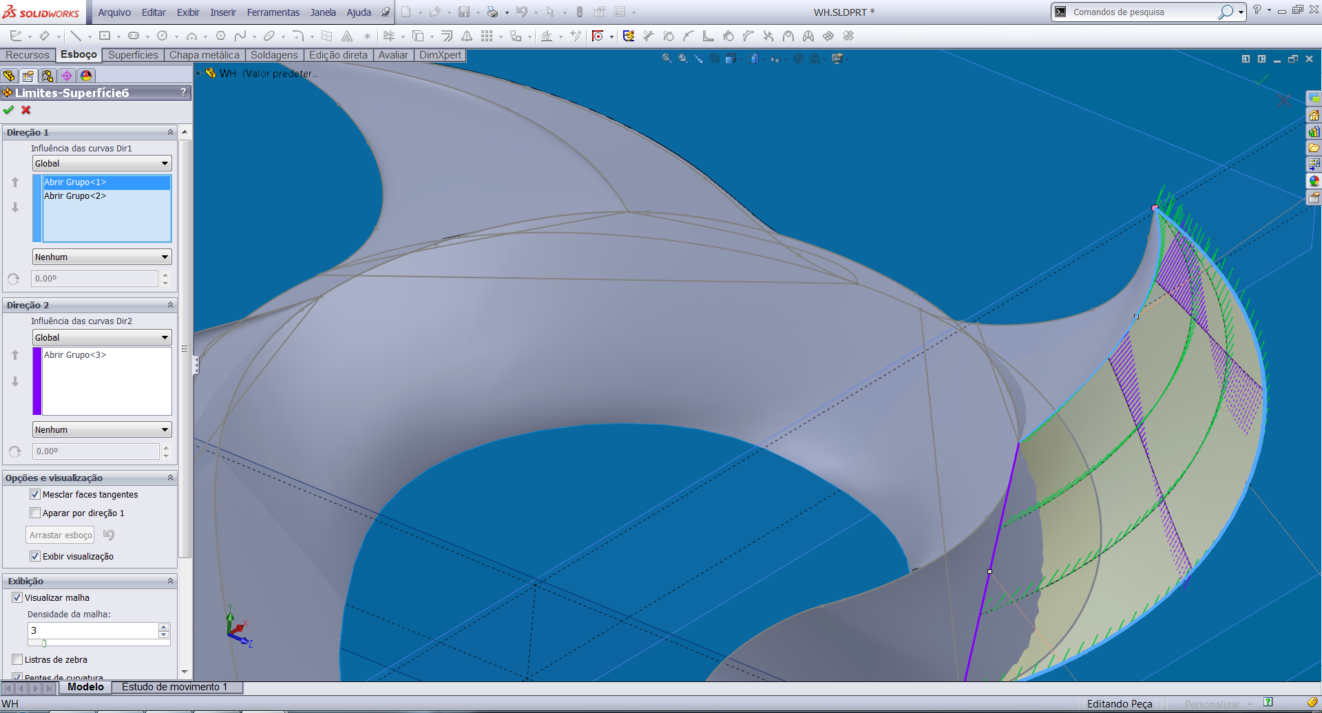Select the Point sketch tool
Viewport: 1322px width, 713px height.
pyautogui.click(x=367, y=36)
